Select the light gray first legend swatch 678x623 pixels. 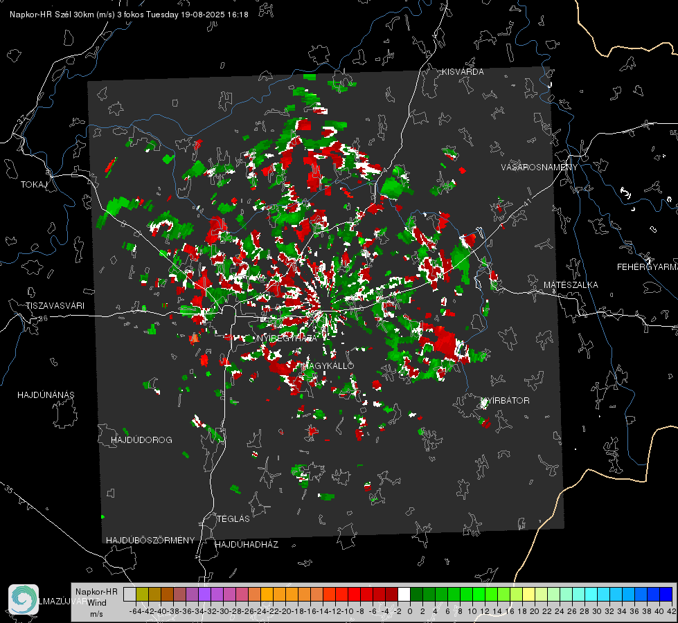click(x=130, y=594)
